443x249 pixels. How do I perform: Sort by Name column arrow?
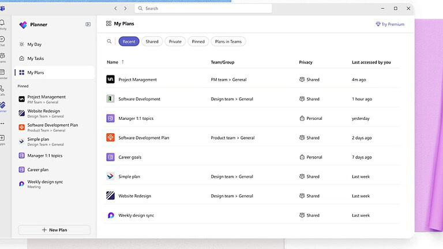tap(123, 62)
